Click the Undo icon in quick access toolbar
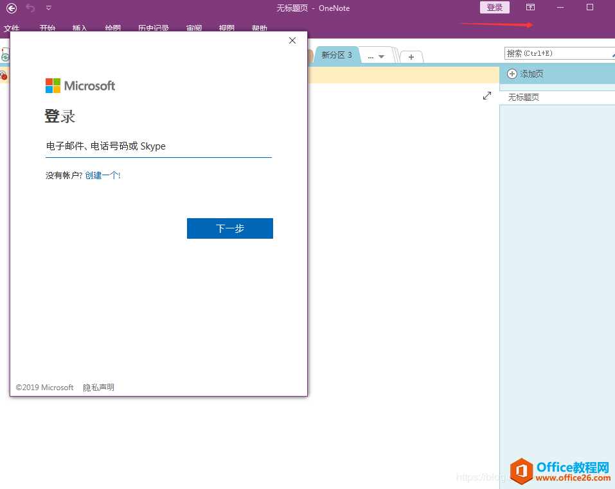Viewport: 615px width, 489px height. pyautogui.click(x=30, y=8)
